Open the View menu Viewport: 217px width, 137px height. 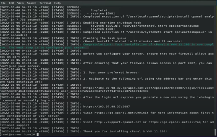point(20,3)
